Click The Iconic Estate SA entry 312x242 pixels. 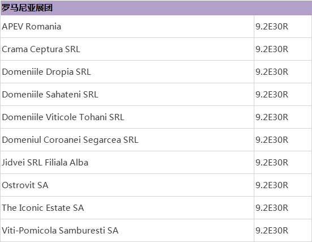43,208
